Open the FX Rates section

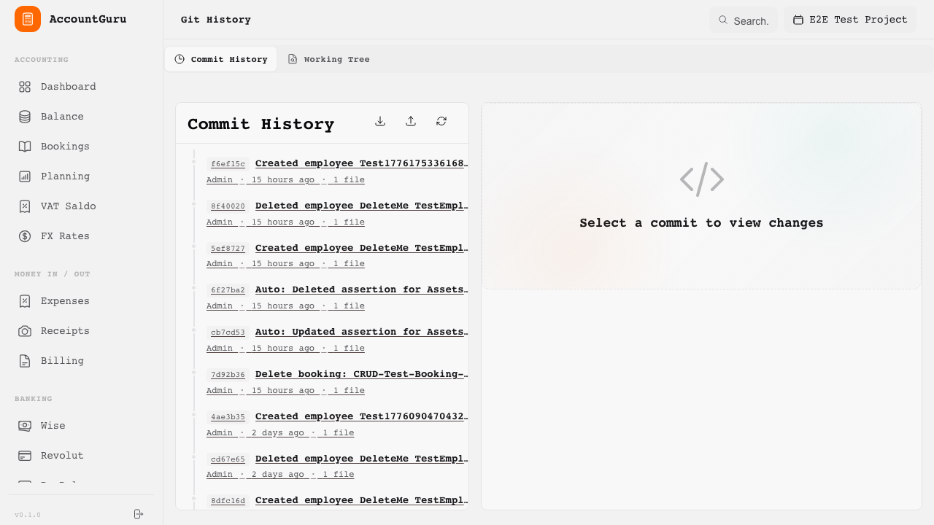(x=63, y=236)
